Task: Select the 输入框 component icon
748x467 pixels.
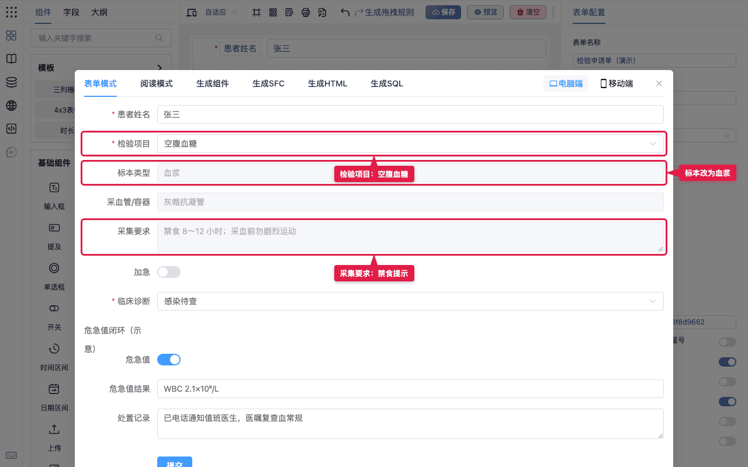Action: point(54,187)
